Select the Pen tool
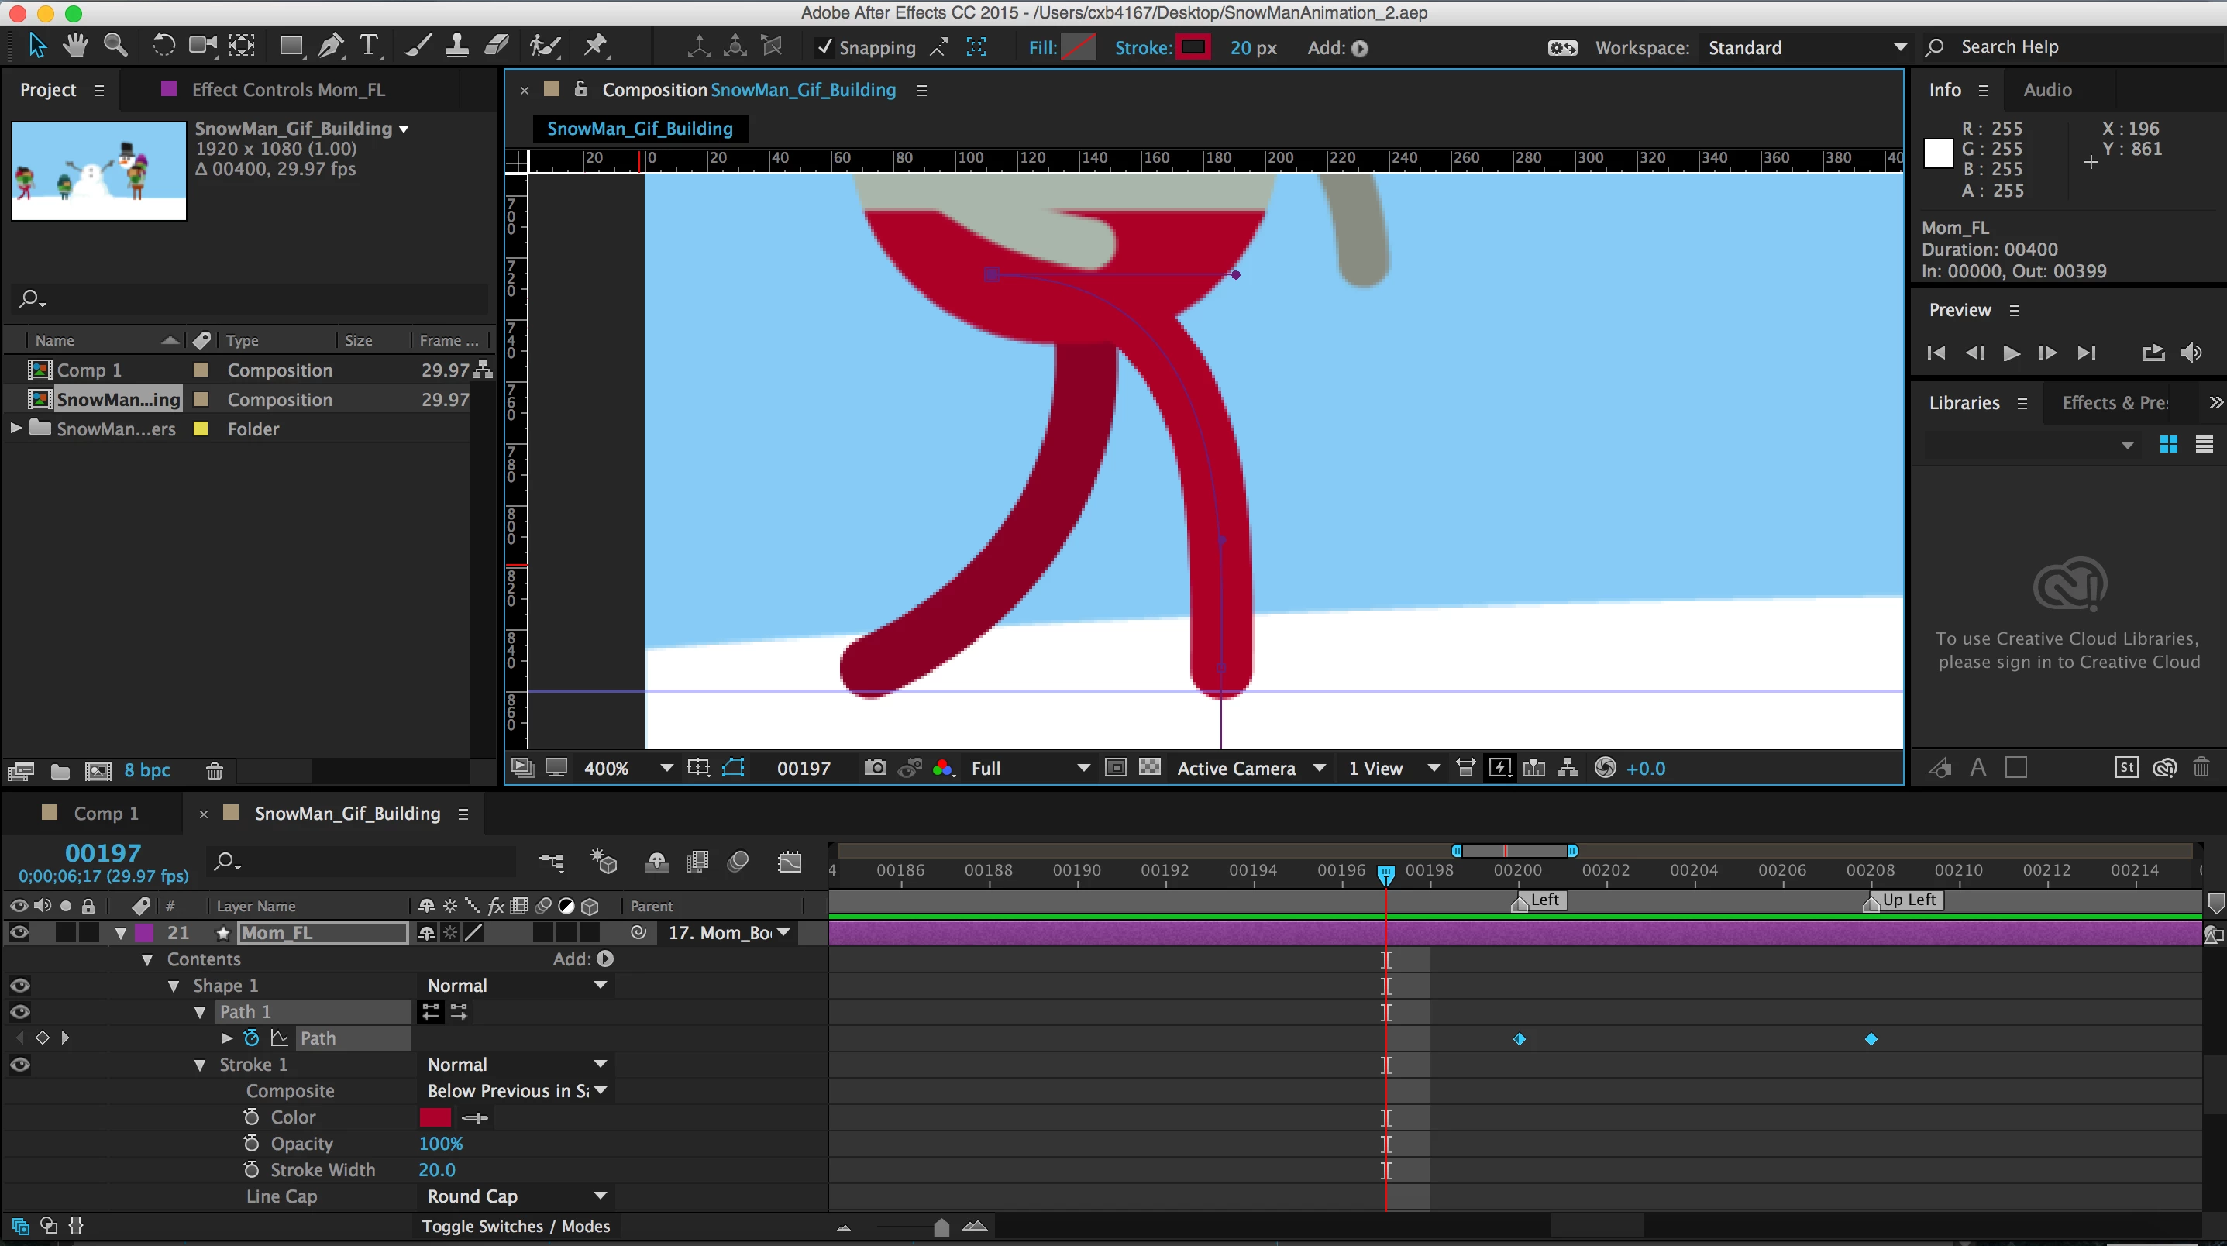The image size is (2227, 1246). [330, 46]
